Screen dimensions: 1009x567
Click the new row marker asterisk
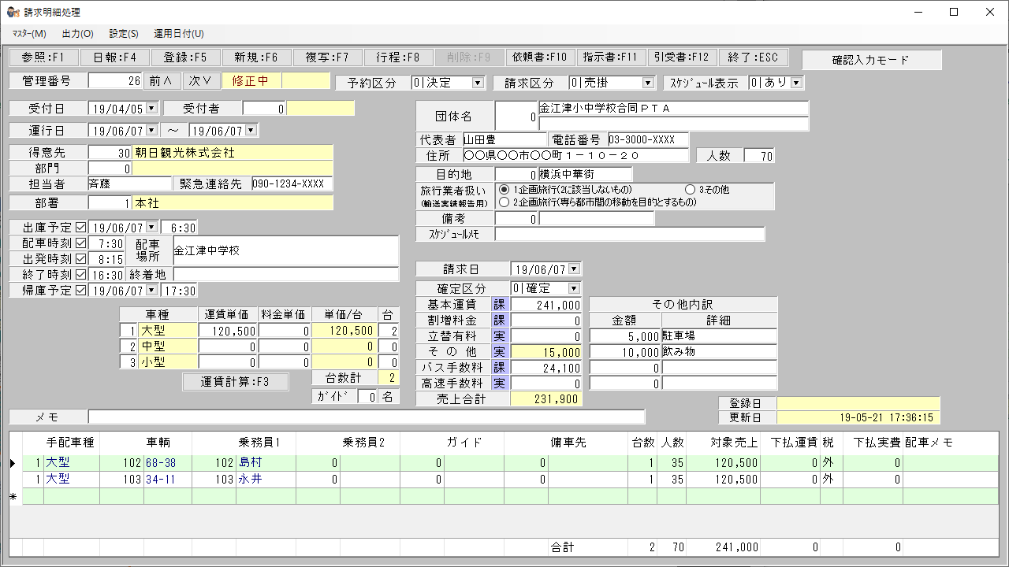click(13, 497)
